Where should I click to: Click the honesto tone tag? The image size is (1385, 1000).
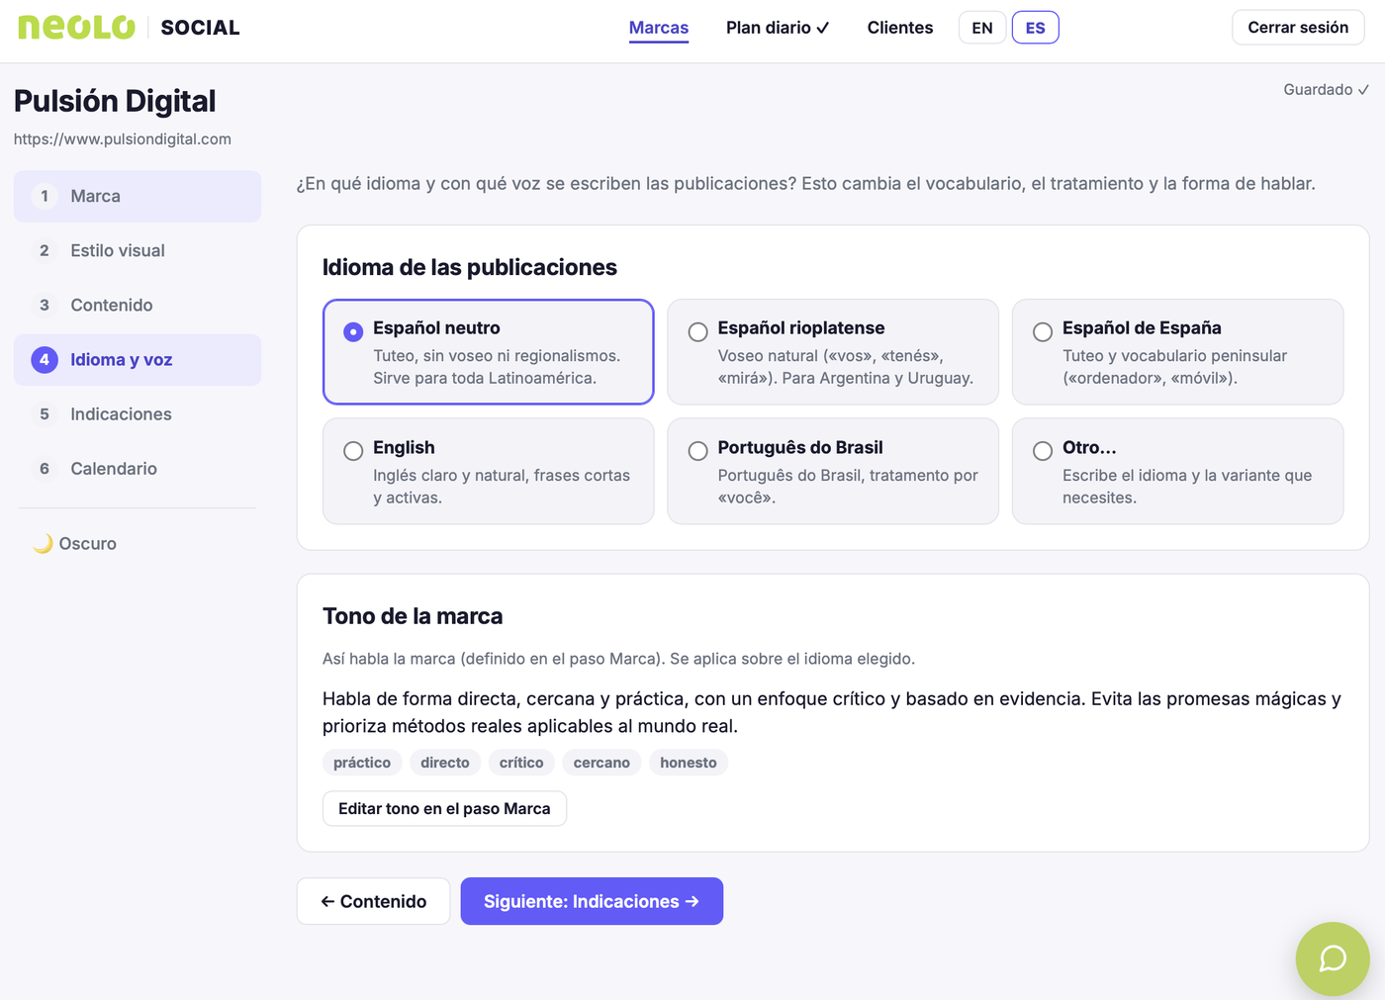point(689,763)
